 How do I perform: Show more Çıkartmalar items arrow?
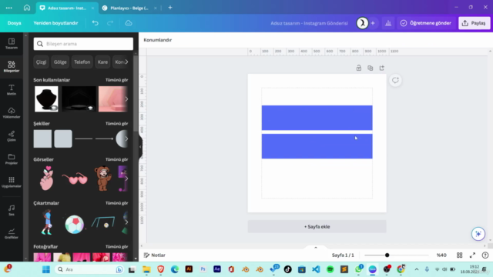(x=126, y=222)
